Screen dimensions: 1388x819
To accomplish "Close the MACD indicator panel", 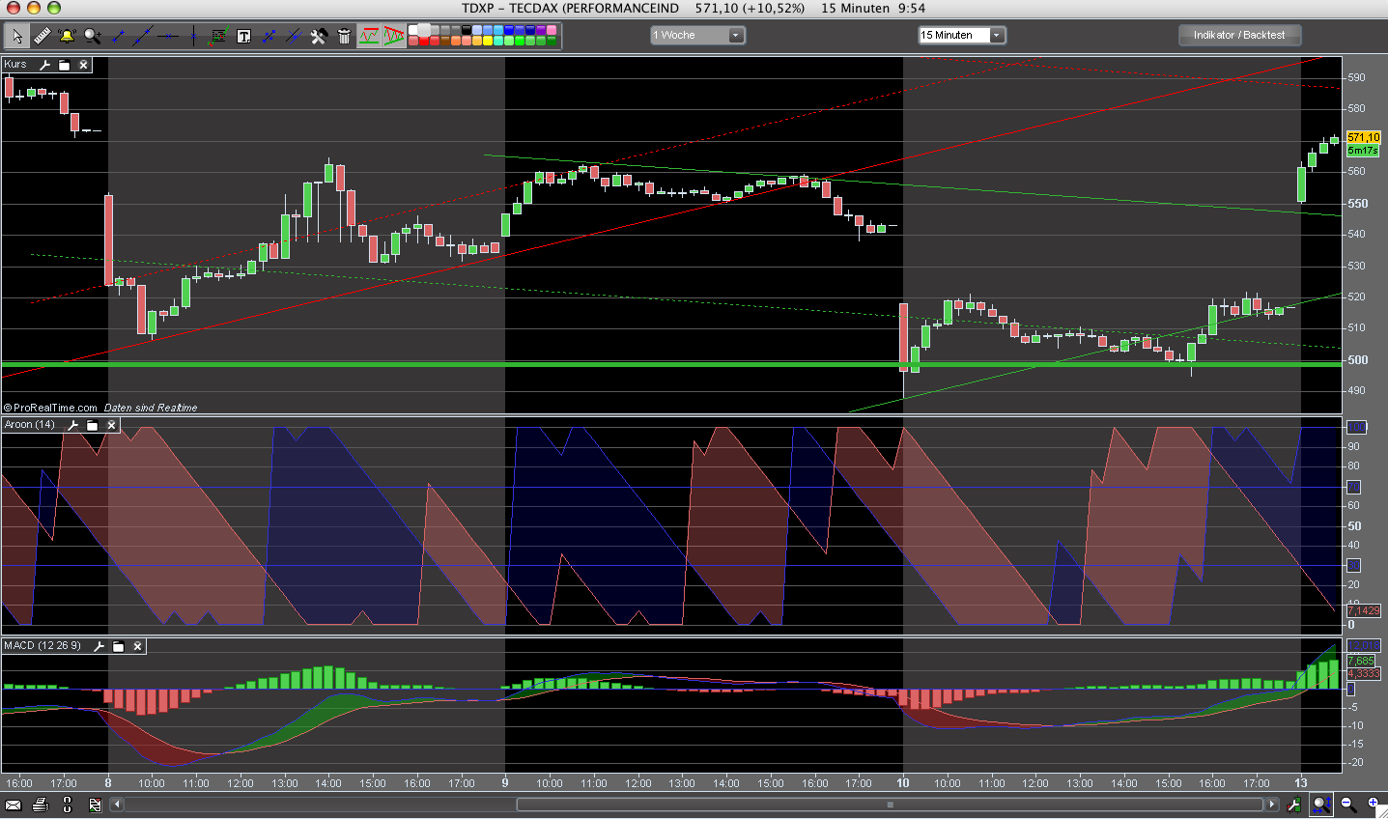I will click(x=137, y=646).
